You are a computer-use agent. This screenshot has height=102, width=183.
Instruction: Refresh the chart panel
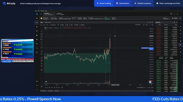pos(148,22)
